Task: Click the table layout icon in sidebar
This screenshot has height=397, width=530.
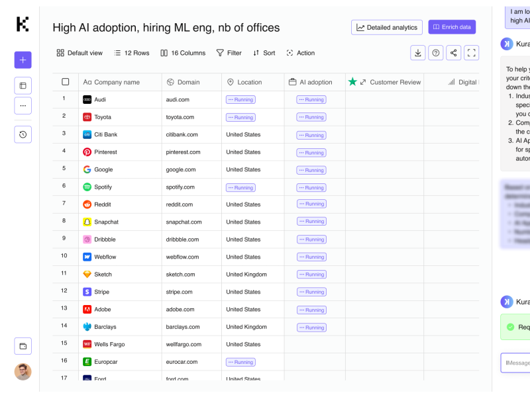Action: pyautogui.click(x=23, y=85)
